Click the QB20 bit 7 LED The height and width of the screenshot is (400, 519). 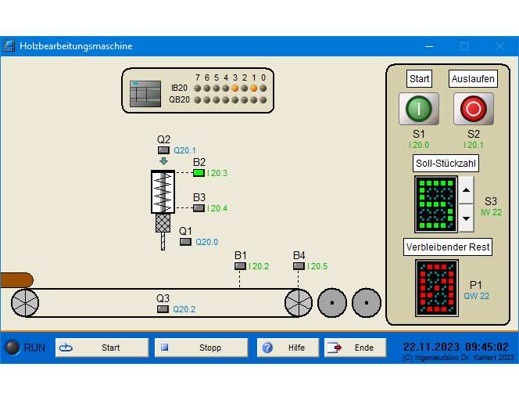[x=198, y=99]
